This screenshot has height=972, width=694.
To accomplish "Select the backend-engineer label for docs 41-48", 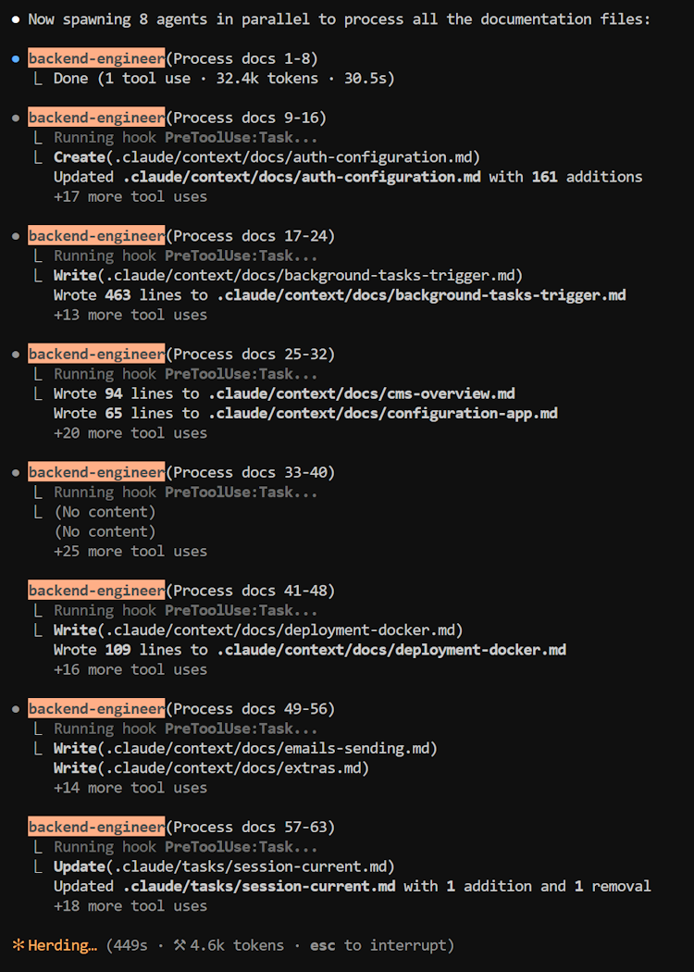I will tap(96, 591).
